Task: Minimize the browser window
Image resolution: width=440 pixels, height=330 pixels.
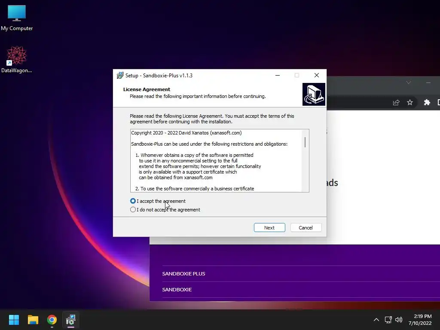Action: click(428, 82)
